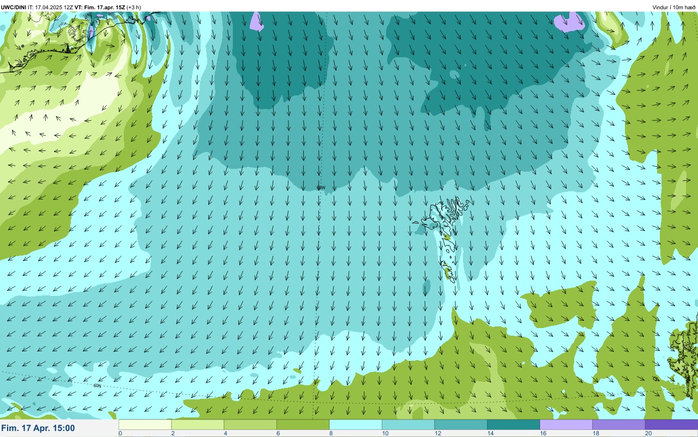Click the "60N" latitude label
Screen dimensions: 698x437
tap(97, 386)
